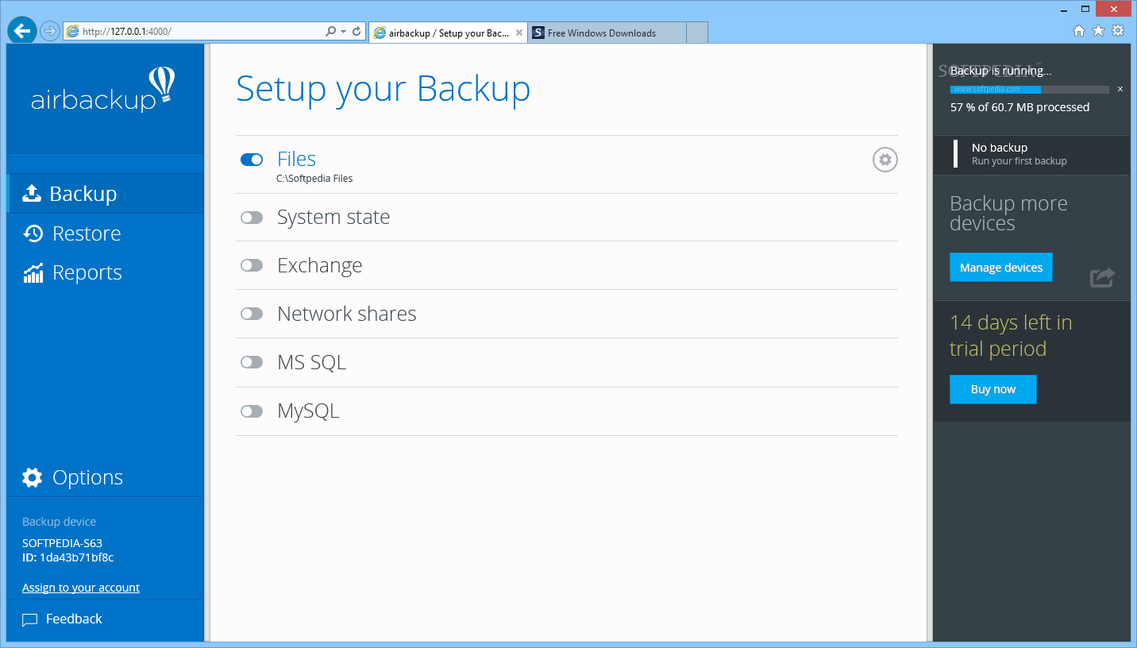This screenshot has width=1137, height=648.
Task: Click Buy now button
Action: point(993,389)
